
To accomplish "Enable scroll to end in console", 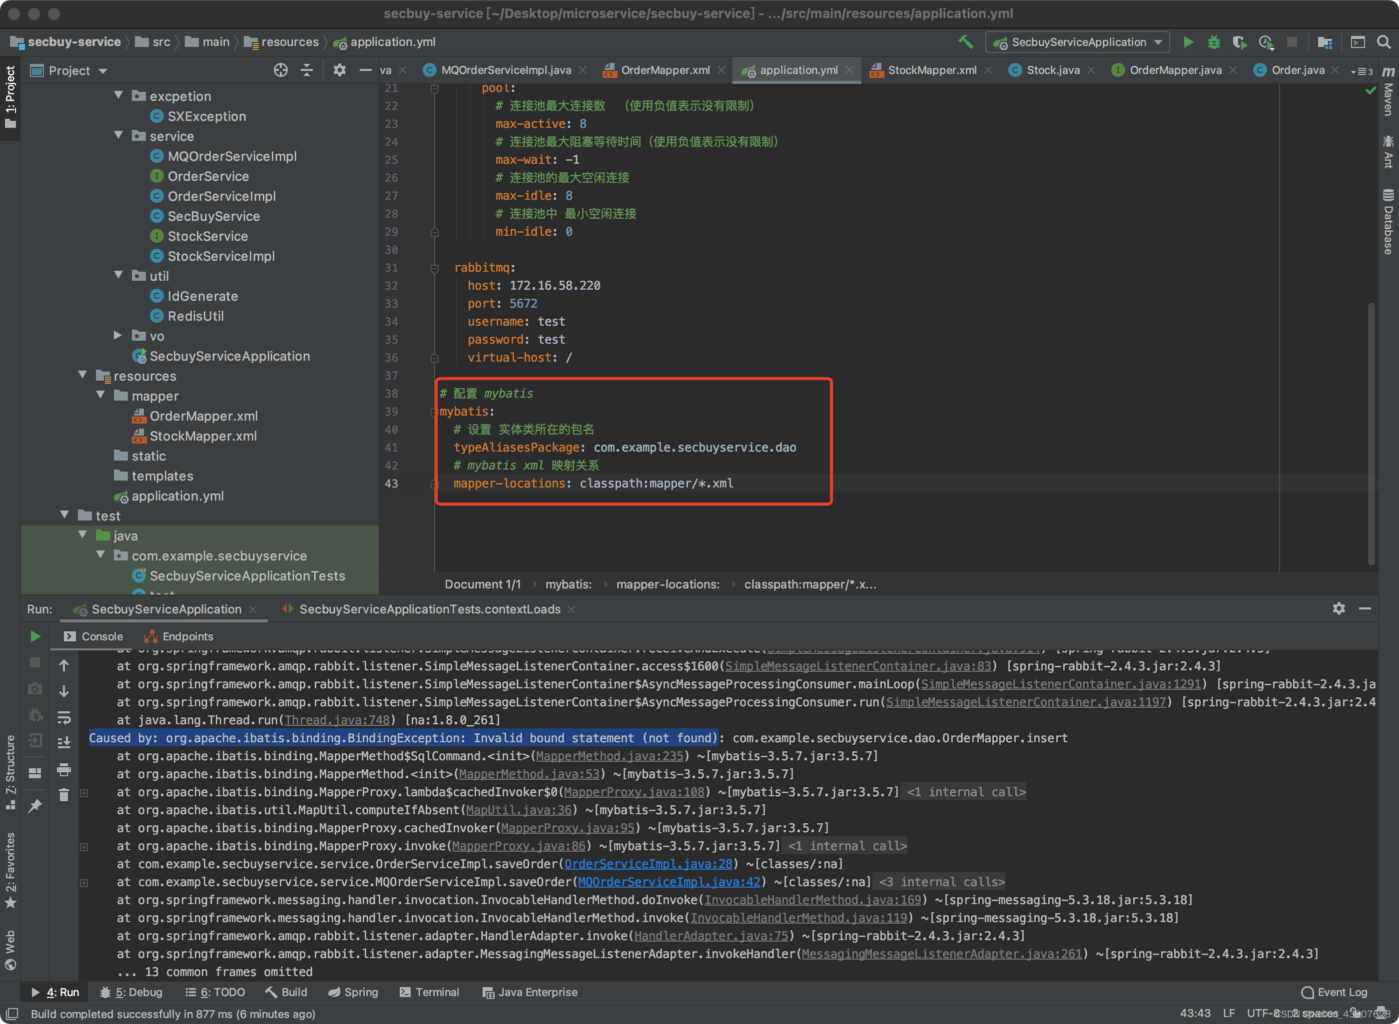I will tap(64, 741).
